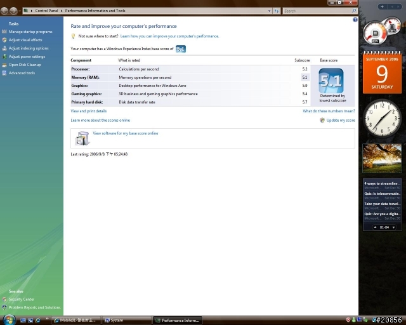Show next feed headlines with down arrow
Screen dimensions: 406x325
point(393,227)
